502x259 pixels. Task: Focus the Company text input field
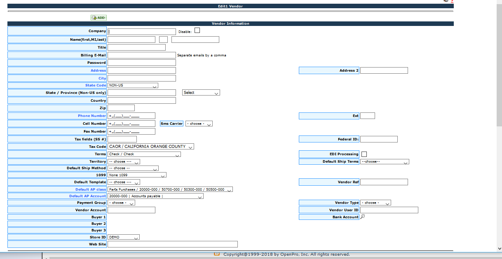[x=142, y=32]
